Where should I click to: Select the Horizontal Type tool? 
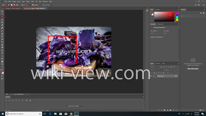pyautogui.click(x=2, y=53)
